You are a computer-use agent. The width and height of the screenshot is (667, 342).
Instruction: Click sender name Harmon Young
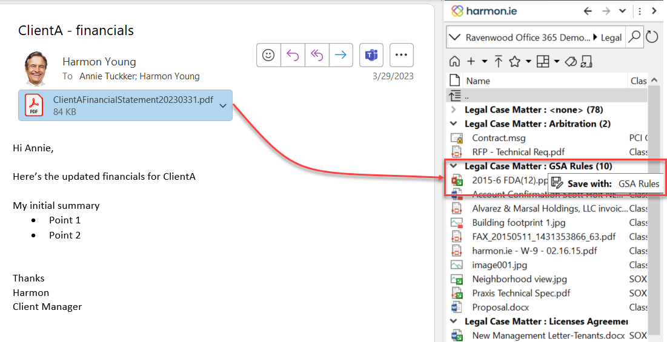[x=99, y=62]
